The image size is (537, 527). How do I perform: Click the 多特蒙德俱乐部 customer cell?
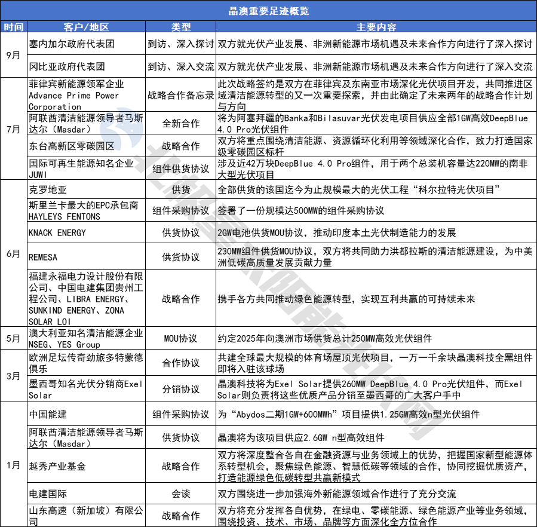point(86,363)
